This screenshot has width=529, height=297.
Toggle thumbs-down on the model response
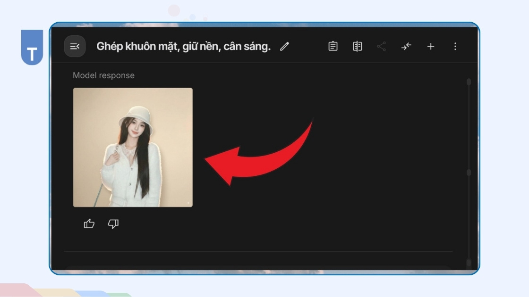(x=112, y=224)
